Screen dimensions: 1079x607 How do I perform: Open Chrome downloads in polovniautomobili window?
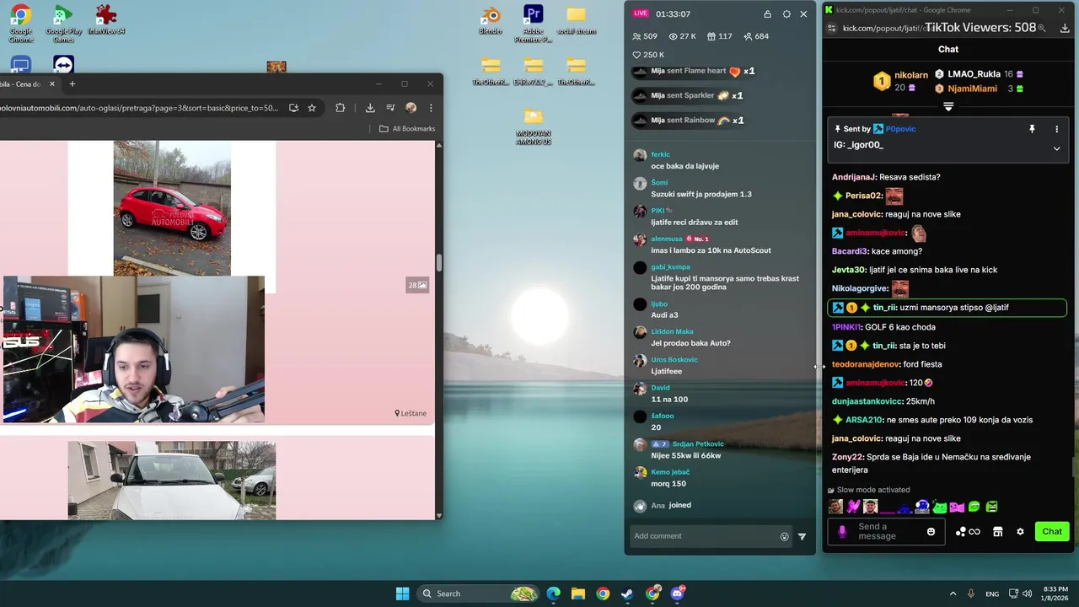click(x=370, y=108)
